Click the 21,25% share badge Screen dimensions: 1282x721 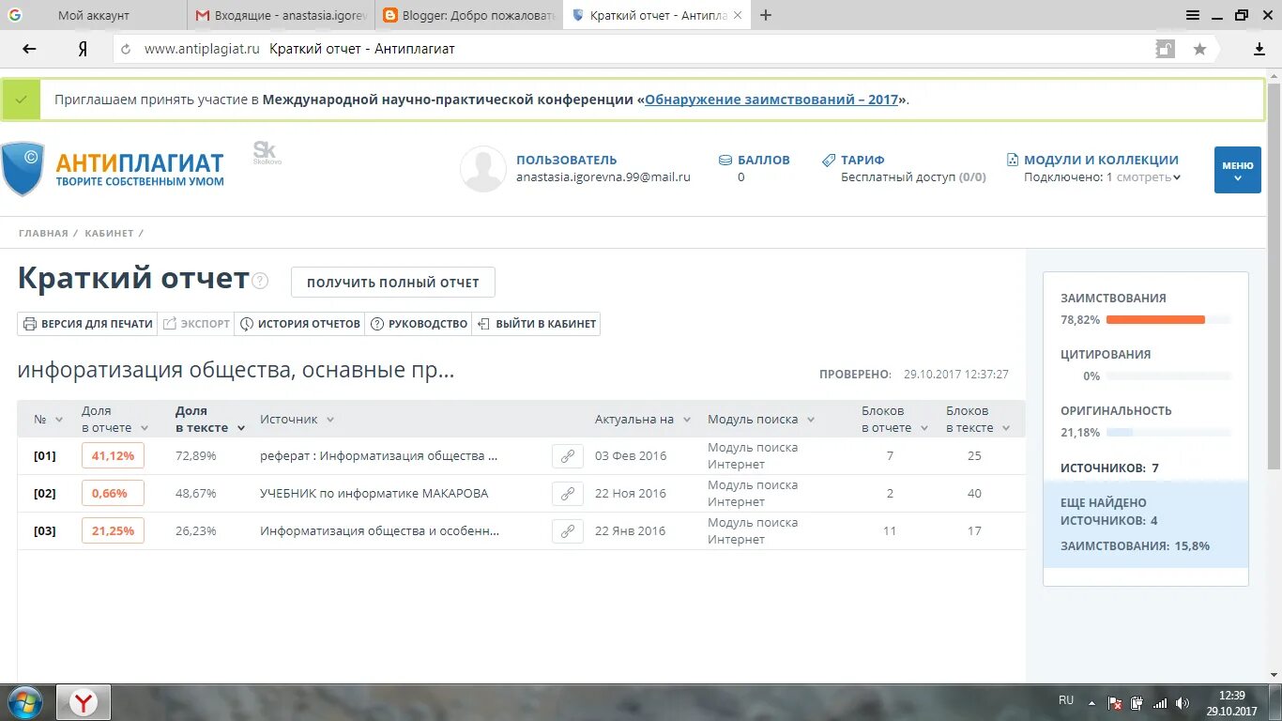pos(113,530)
